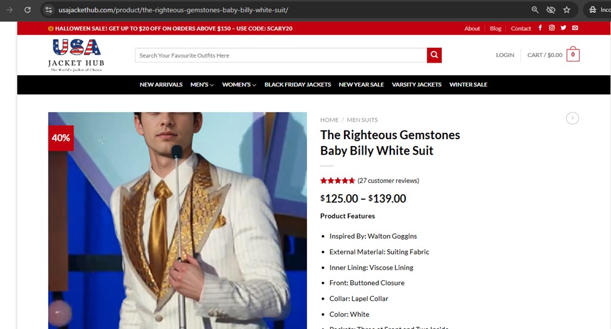Toggle the crossed-out eye tracking icon
This screenshot has height=329, width=611.
[x=551, y=10]
